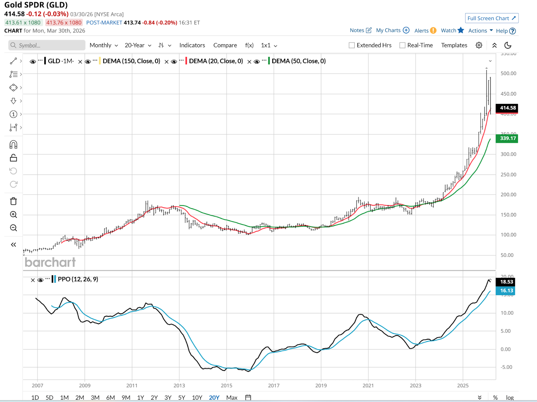Add to My Charts
This screenshot has width=537, height=402.
click(393, 30)
